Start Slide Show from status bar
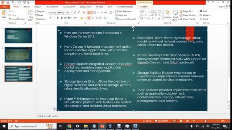This screenshot has height=130, width=232. point(194,121)
